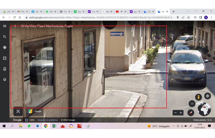Image resolution: width=215 pixels, height=138 pixels.
Task: Toggle the 2D view button
Action: [192, 104]
